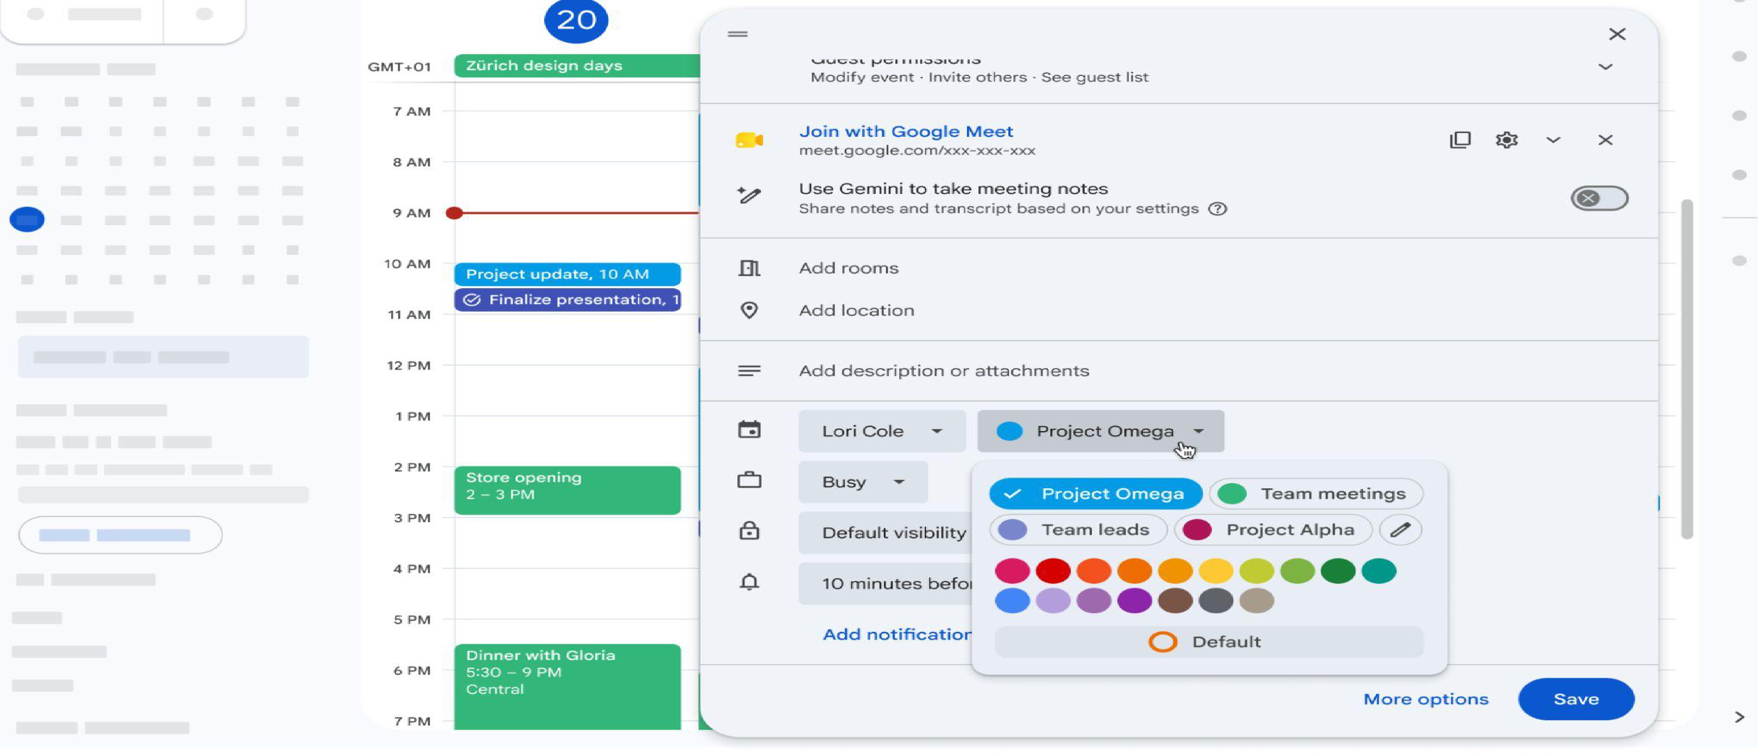Click the Gemini notes help question mark
1758x753 pixels.
pos(1217,209)
